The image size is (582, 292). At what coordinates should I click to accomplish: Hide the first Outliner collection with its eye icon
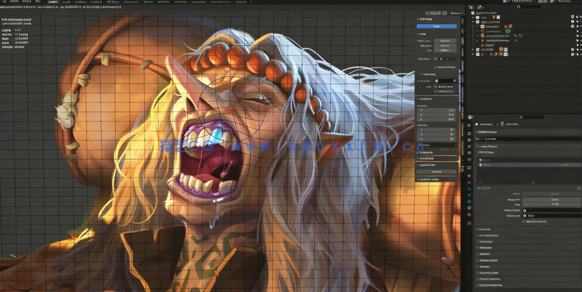[578, 17]
